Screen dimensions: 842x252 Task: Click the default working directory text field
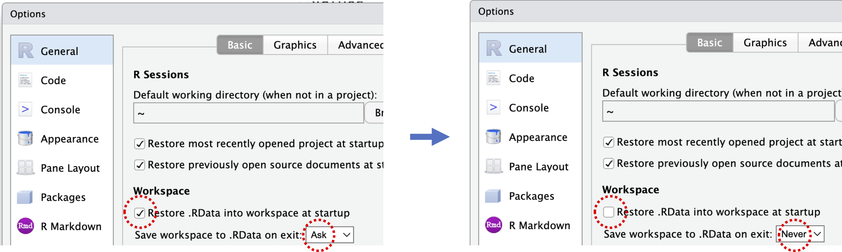click(x=248, y=113)
